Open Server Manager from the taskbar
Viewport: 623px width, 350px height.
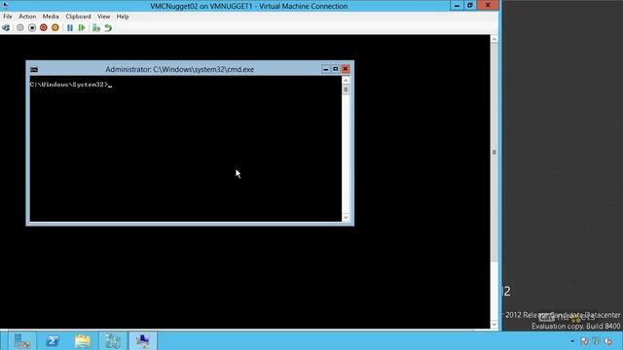(x=22, y=341)
